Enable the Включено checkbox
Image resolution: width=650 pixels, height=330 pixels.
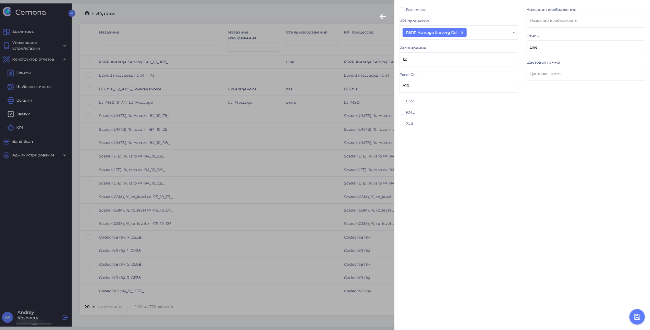point(402,10)
